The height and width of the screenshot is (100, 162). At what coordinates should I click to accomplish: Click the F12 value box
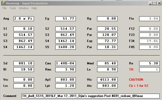coord(149,29)
